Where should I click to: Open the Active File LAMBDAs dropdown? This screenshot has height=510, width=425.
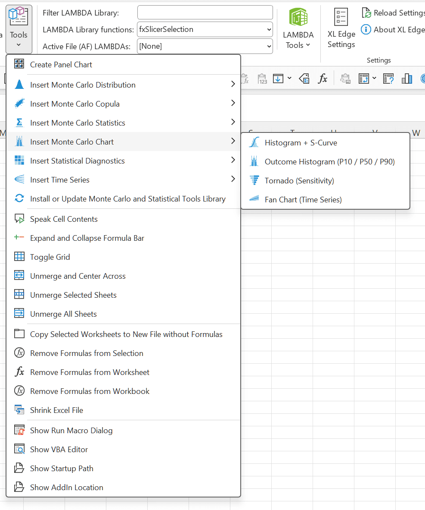click(x=205, y=46)
